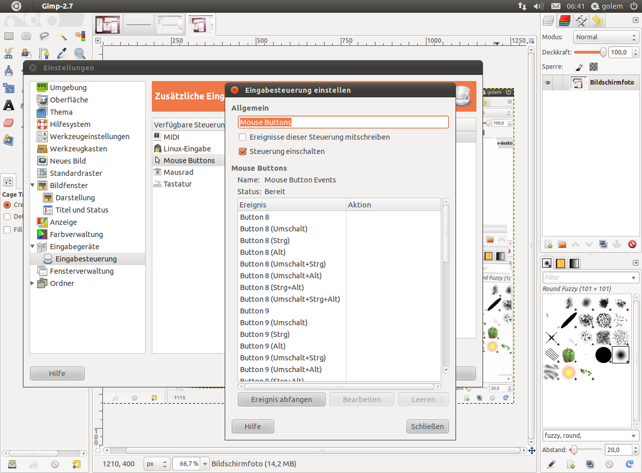This screenshot has height=473, width=642.
Task: Activate the Zoom magnifier tool
Action: [79, 53]
